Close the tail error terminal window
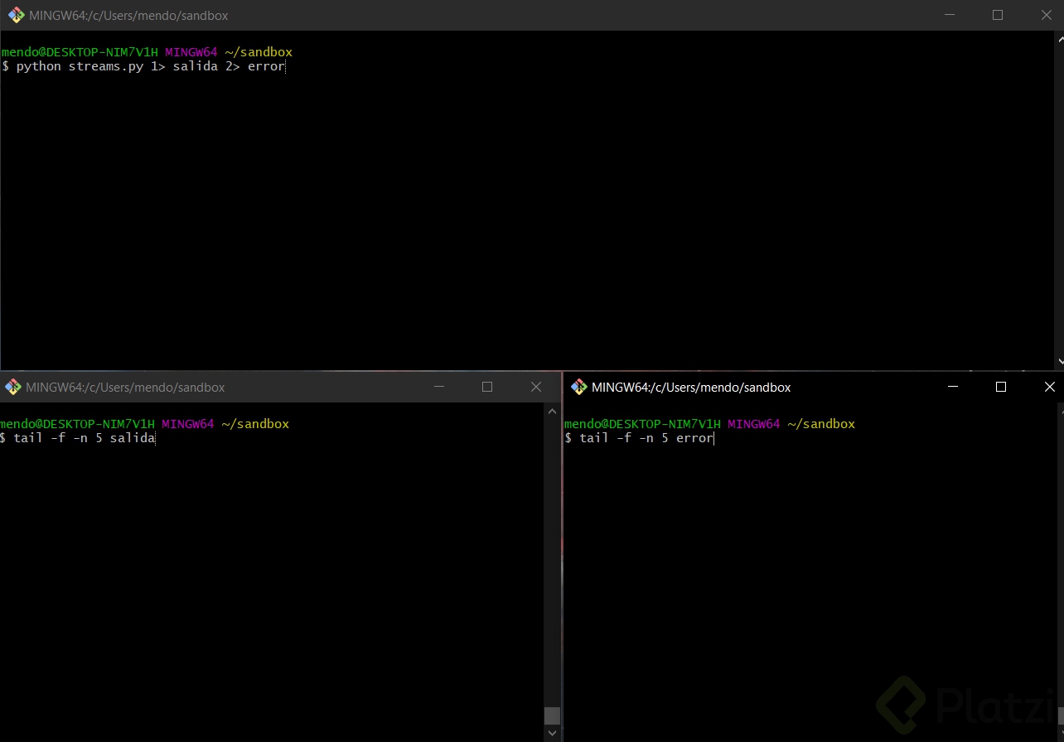This screenshot has width=1064, height=742. point(1049,387)
